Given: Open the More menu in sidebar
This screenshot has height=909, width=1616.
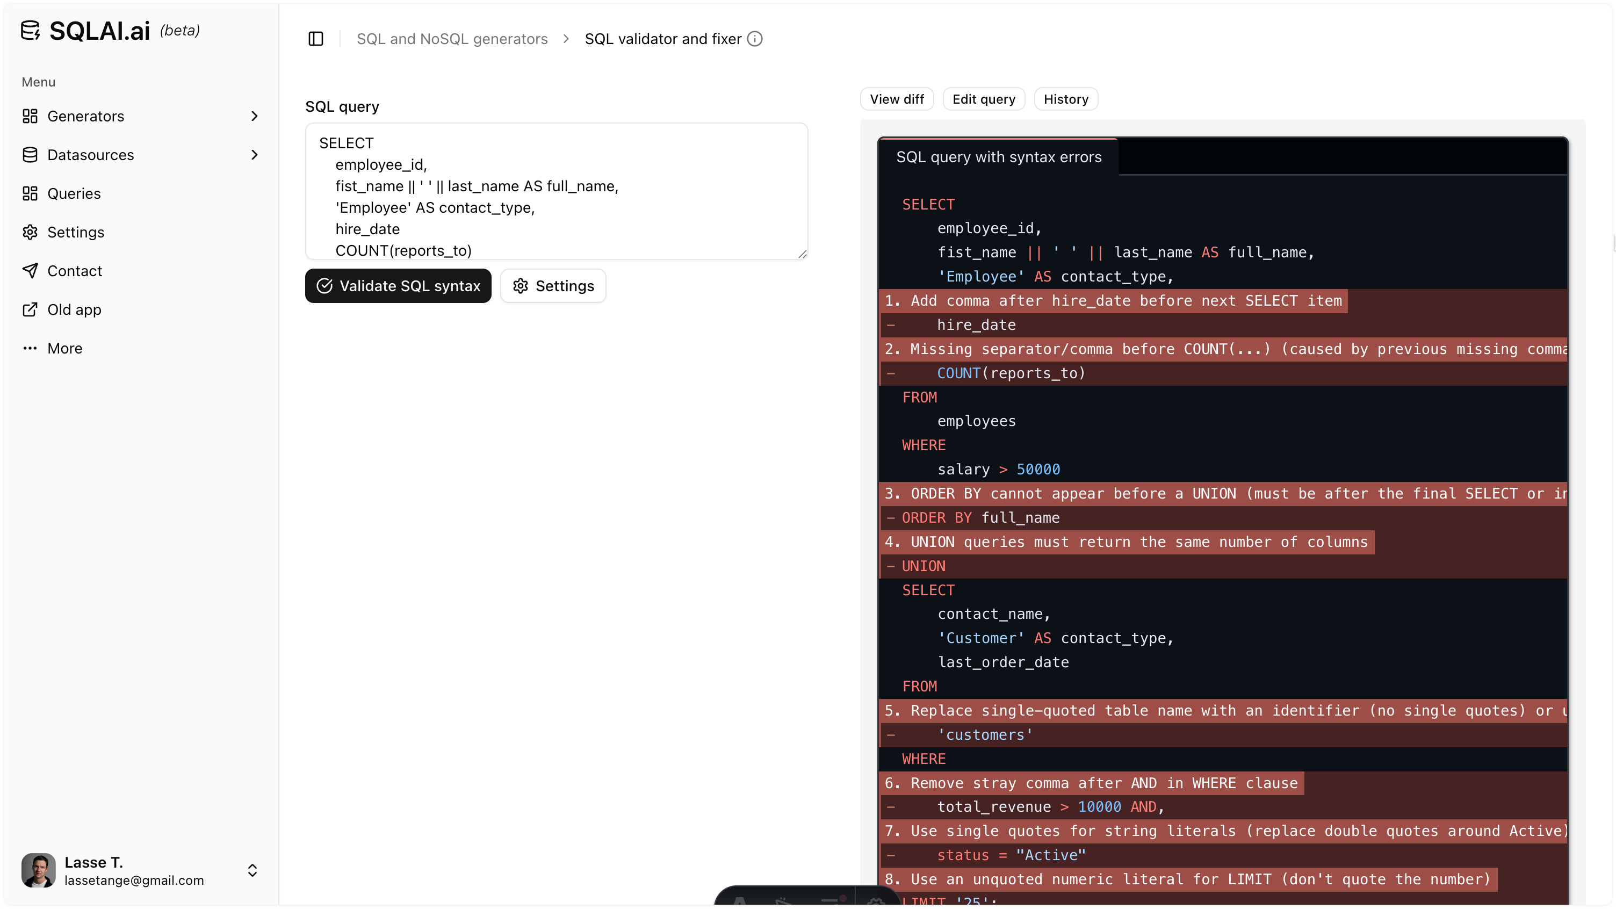Looking at the screenshot, I should [31, 348].
